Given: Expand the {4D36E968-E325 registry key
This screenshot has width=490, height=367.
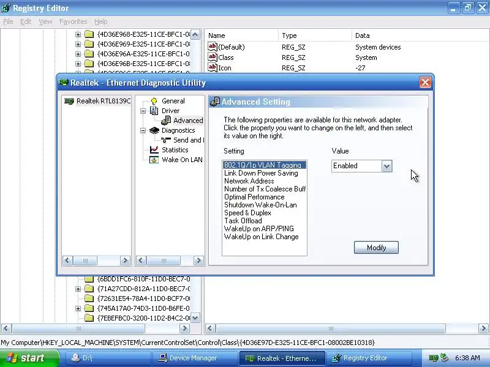Looking at the screenshot, I should pos(78,34).
